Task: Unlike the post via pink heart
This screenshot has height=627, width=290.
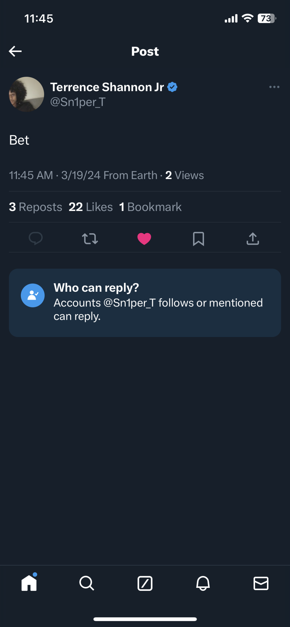Action: [144, 239]
